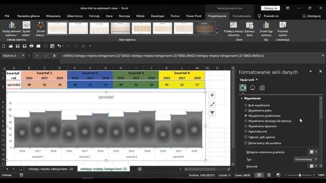The height and width of the screenshot is (183, 326).
Task: Open Plik tab
Action: (x=7, y=16)
